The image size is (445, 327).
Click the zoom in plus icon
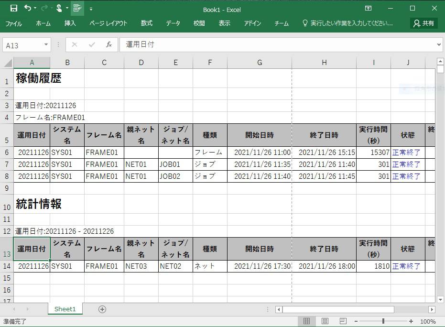pos(411,321)
